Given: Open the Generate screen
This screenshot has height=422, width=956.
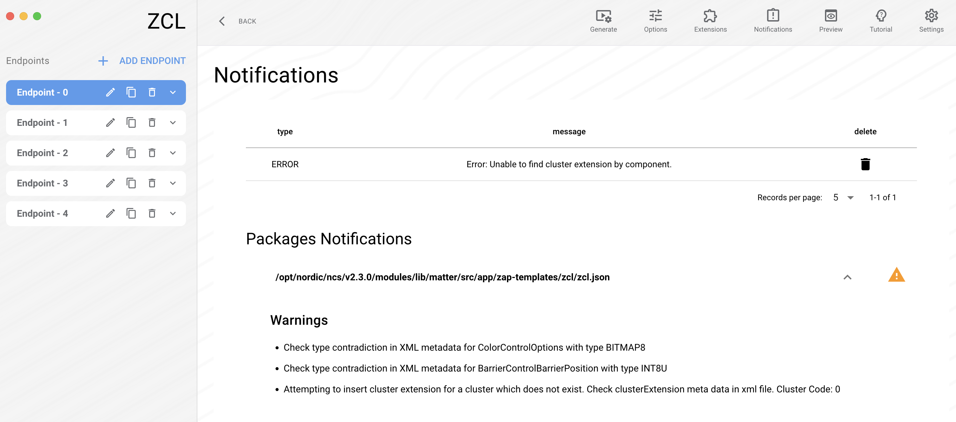Looking at the screenshot, I should click(x=603, y=21).
